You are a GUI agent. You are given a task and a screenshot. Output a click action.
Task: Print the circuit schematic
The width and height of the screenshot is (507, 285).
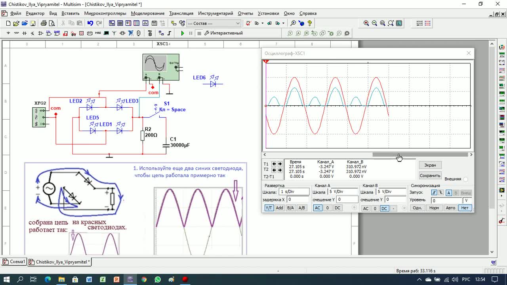(x=44, y=23)
